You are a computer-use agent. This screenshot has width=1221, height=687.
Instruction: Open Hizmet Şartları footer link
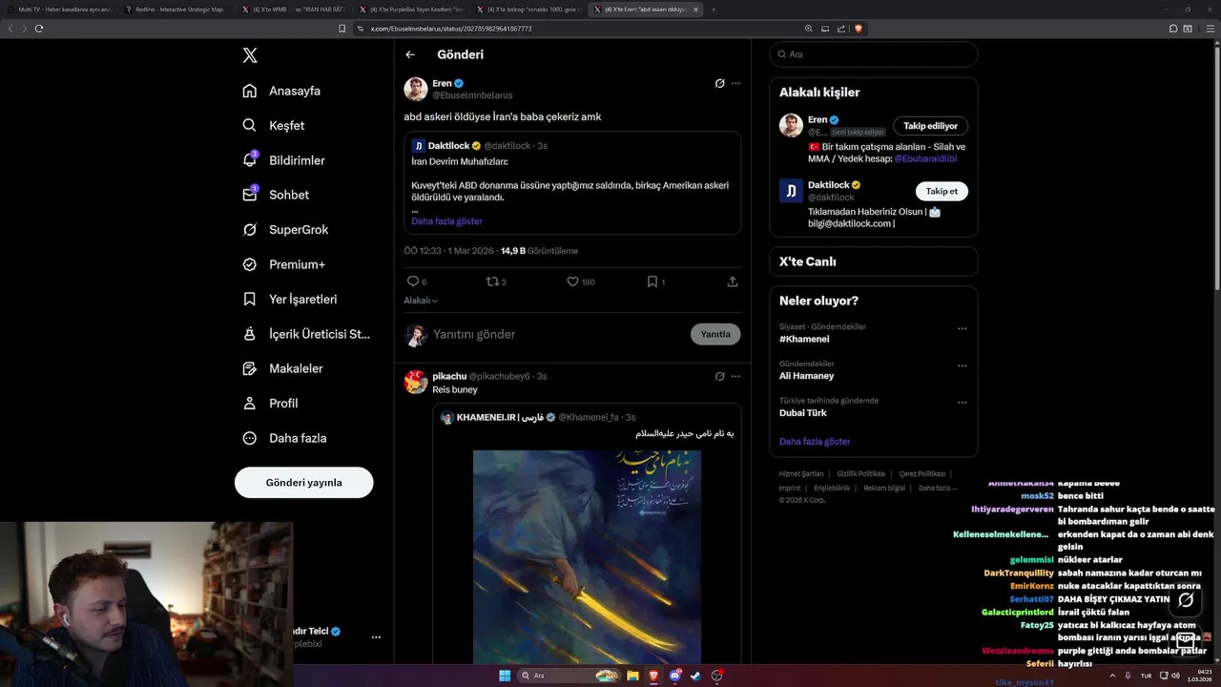pyautogui.click(x=801, y=474)
